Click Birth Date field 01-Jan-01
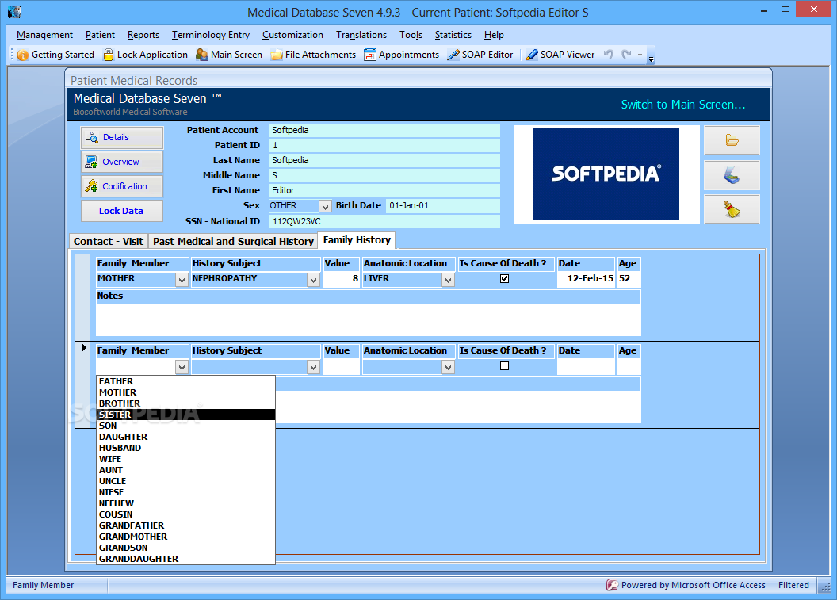This screenshot has width=837, height=600. pyautogui.click(x=442, y=206)
